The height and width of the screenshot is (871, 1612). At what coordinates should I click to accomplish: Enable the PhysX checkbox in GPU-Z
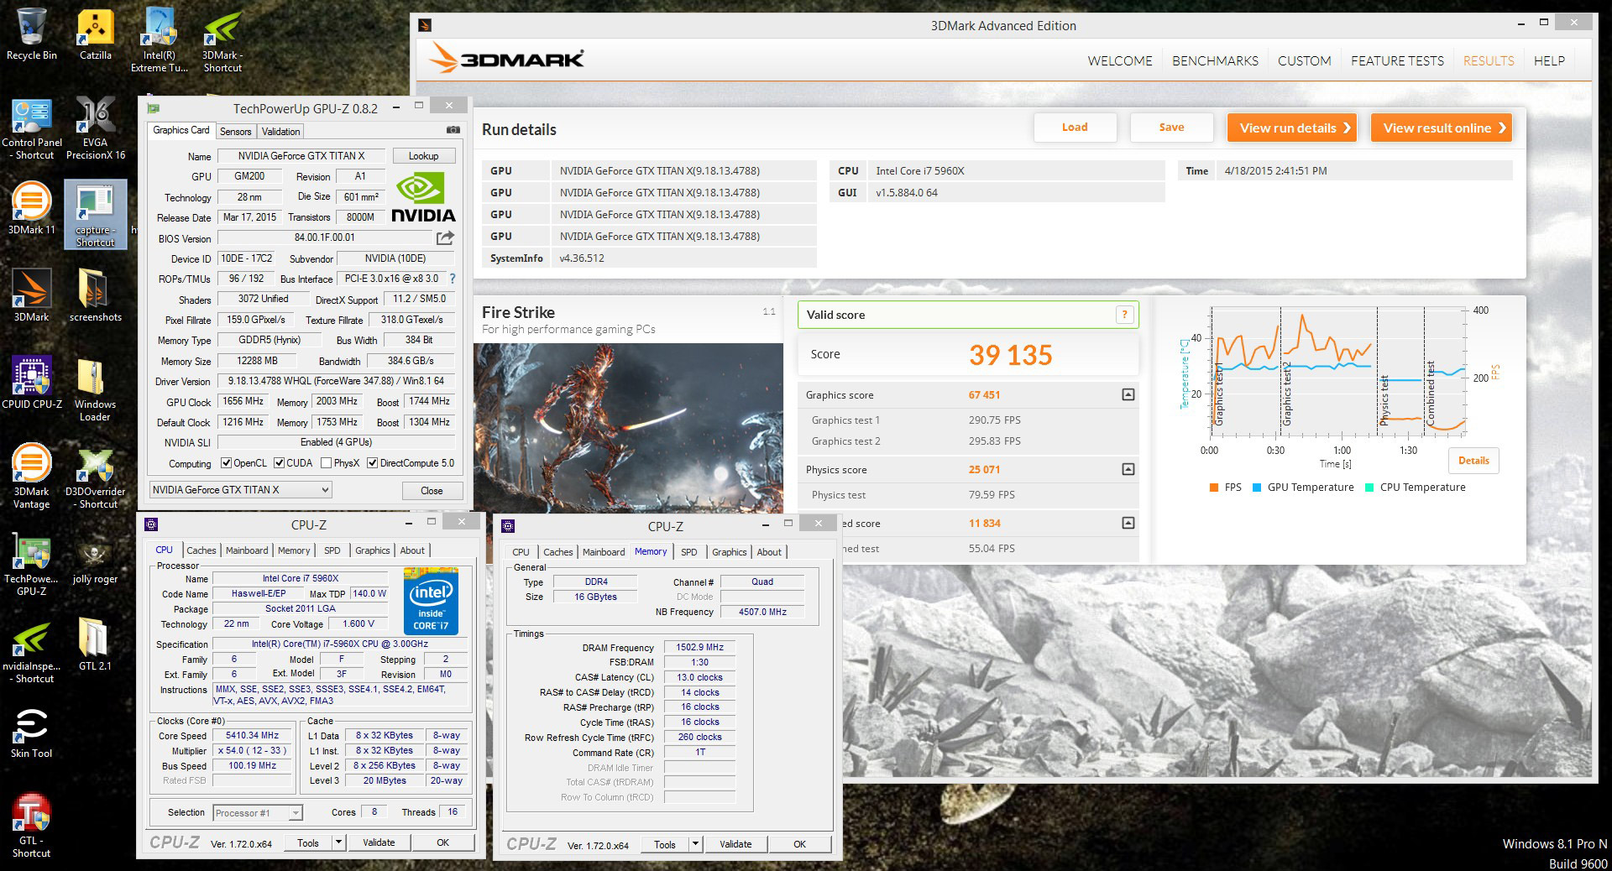tap(326, 463)
